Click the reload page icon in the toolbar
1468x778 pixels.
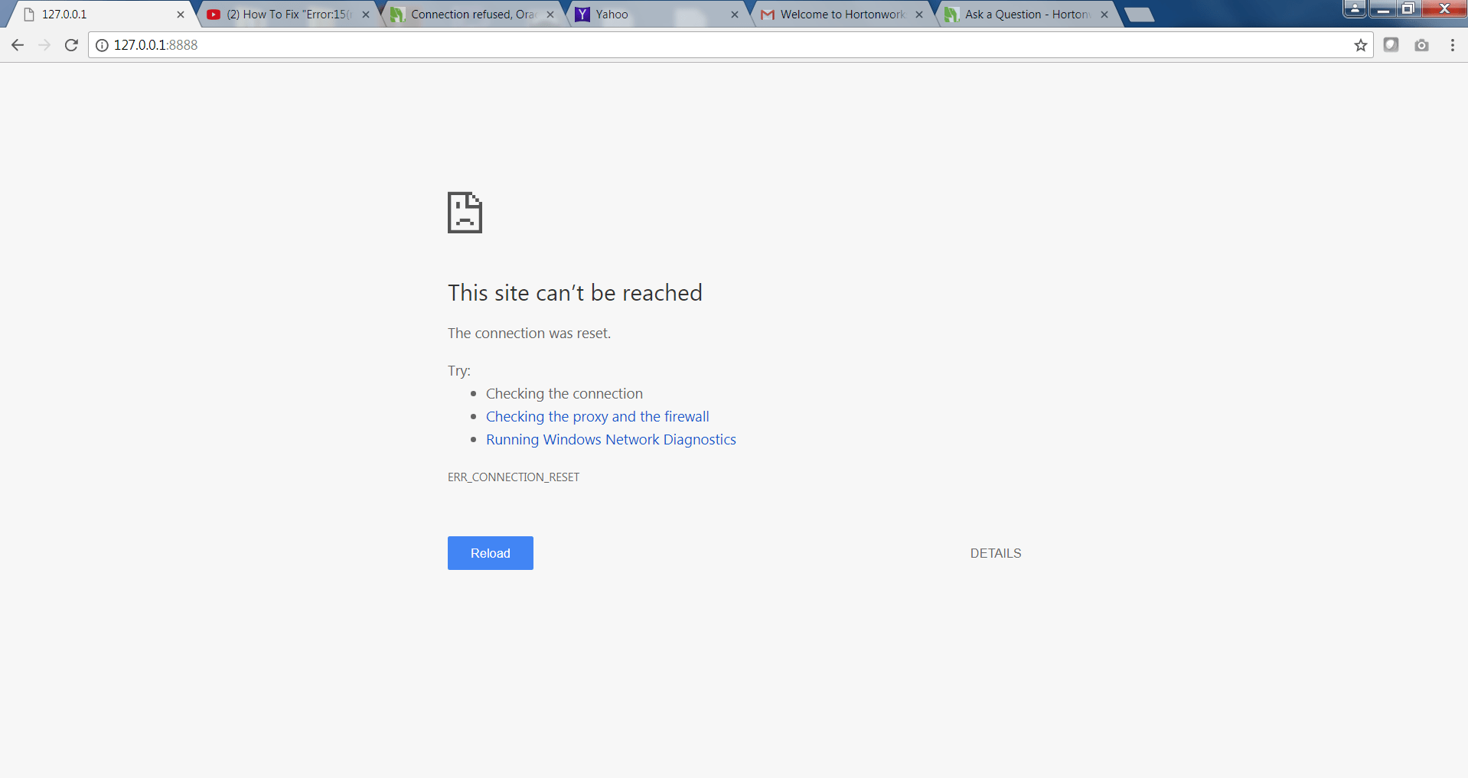point(70,44)
